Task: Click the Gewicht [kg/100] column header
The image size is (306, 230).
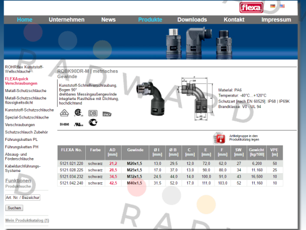Action: tap(256, 152)
